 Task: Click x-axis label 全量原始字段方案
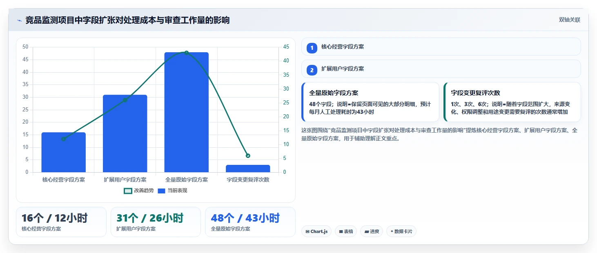click(x=187, y=180)
